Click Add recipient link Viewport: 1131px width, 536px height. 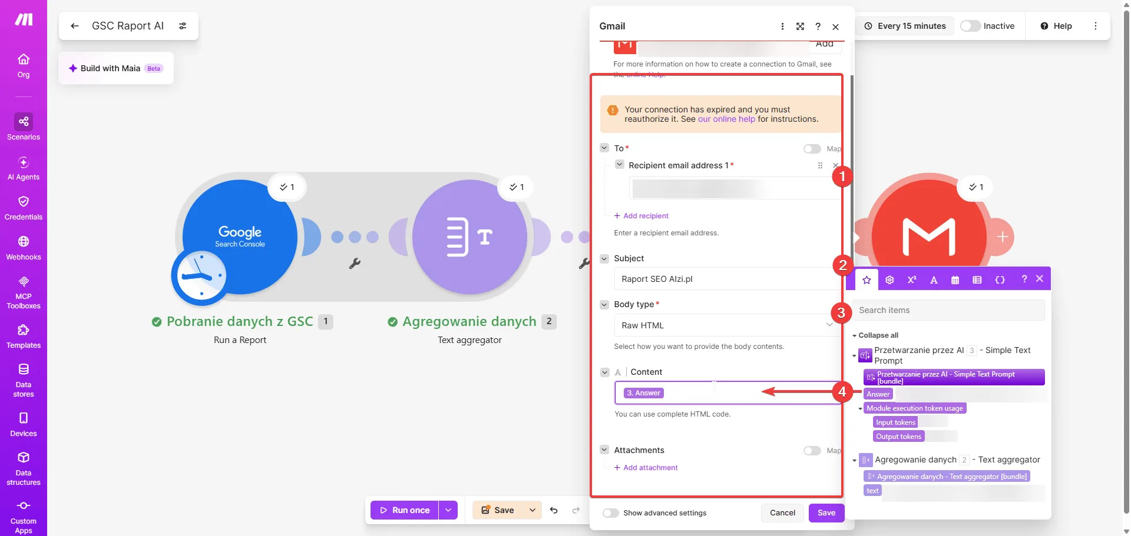pyautogui.click(x=641, y=216)
